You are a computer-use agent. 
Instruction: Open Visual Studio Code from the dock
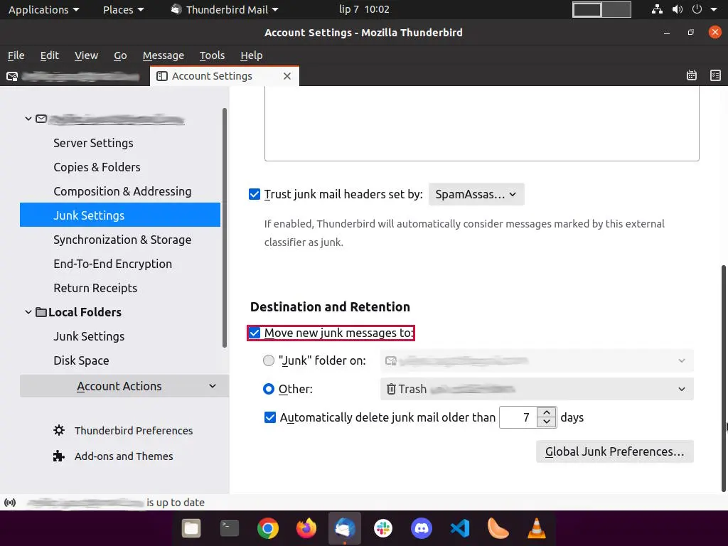(460, 528)
